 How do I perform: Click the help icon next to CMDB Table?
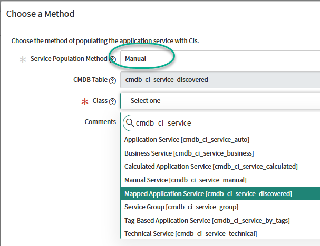(112, 80)
